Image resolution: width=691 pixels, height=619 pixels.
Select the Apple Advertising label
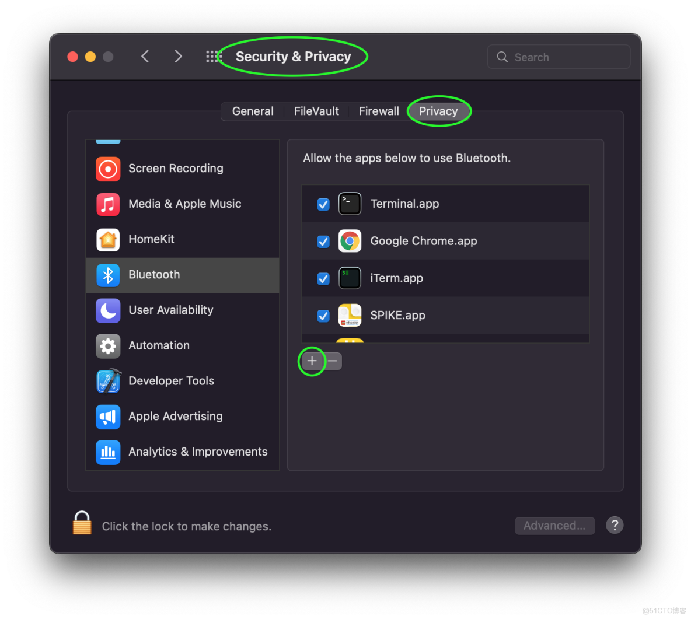(x=176, y=417)
